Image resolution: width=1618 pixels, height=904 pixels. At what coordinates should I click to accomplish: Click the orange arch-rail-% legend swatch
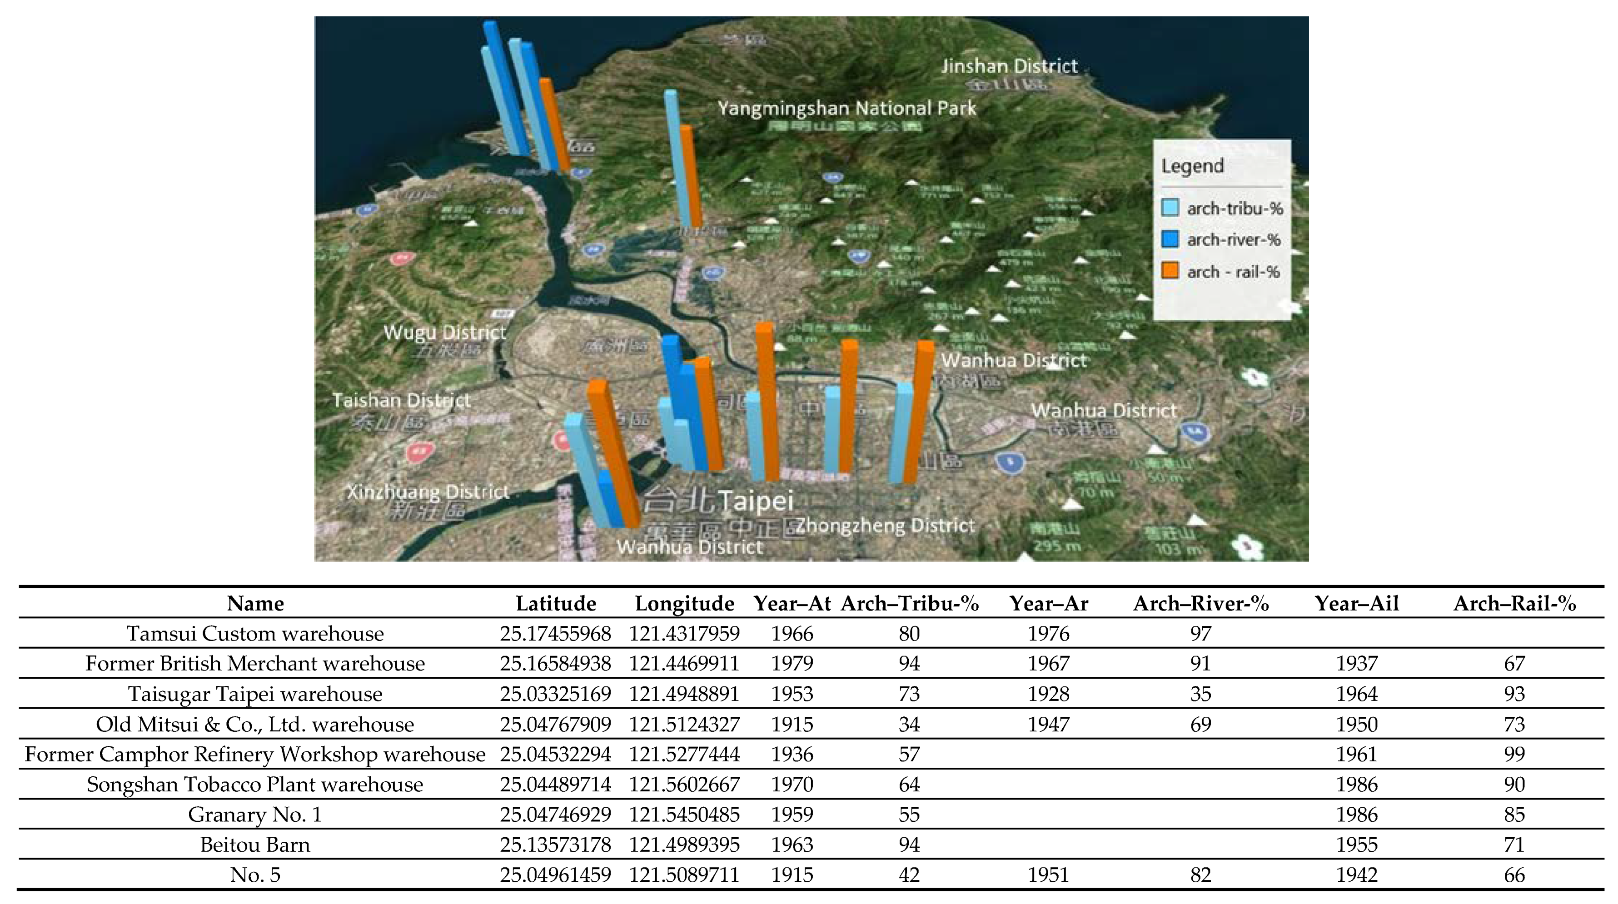pos(1170,271)
